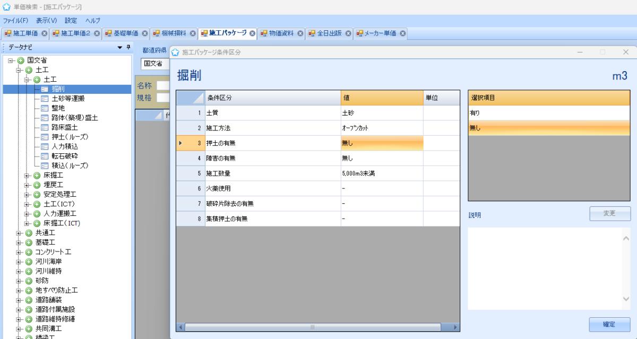
Task: Expand the 床掘工 tree node
Action: (x=27, y=176)
